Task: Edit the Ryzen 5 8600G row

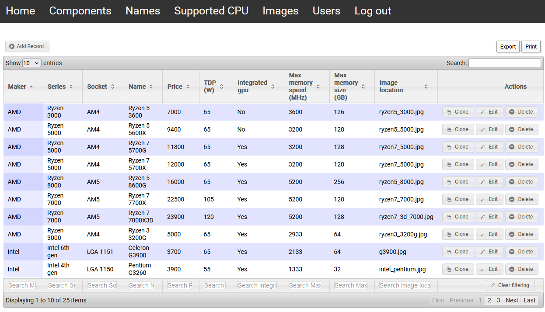Action: 489,182
